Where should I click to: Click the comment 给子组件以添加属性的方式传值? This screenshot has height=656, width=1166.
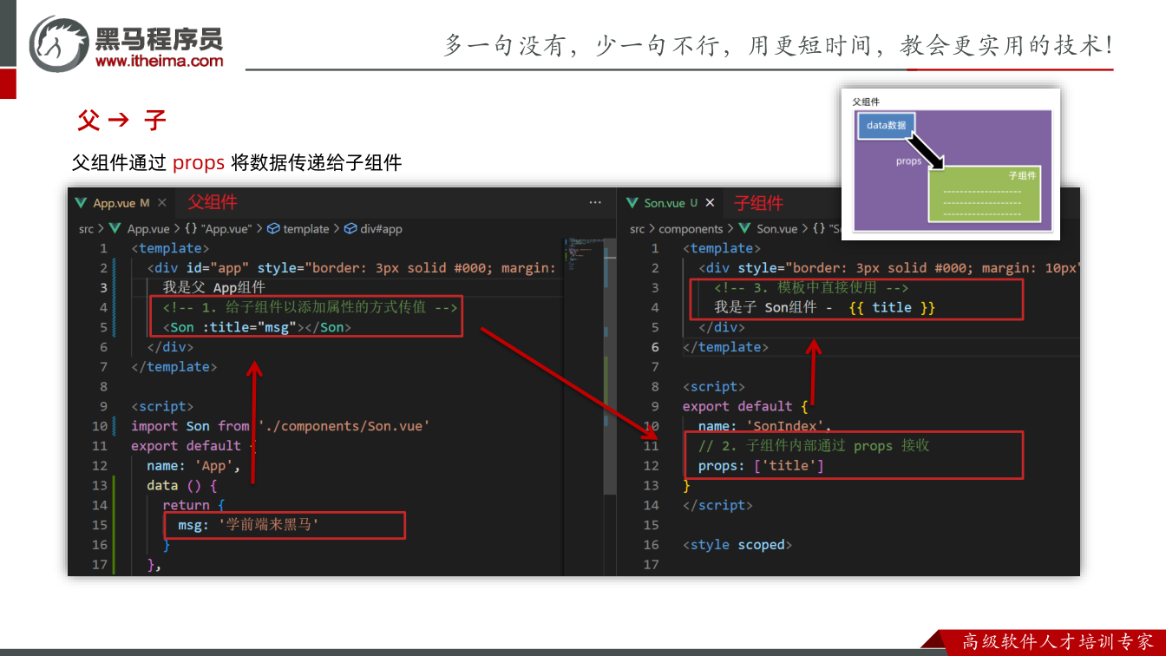310,307
